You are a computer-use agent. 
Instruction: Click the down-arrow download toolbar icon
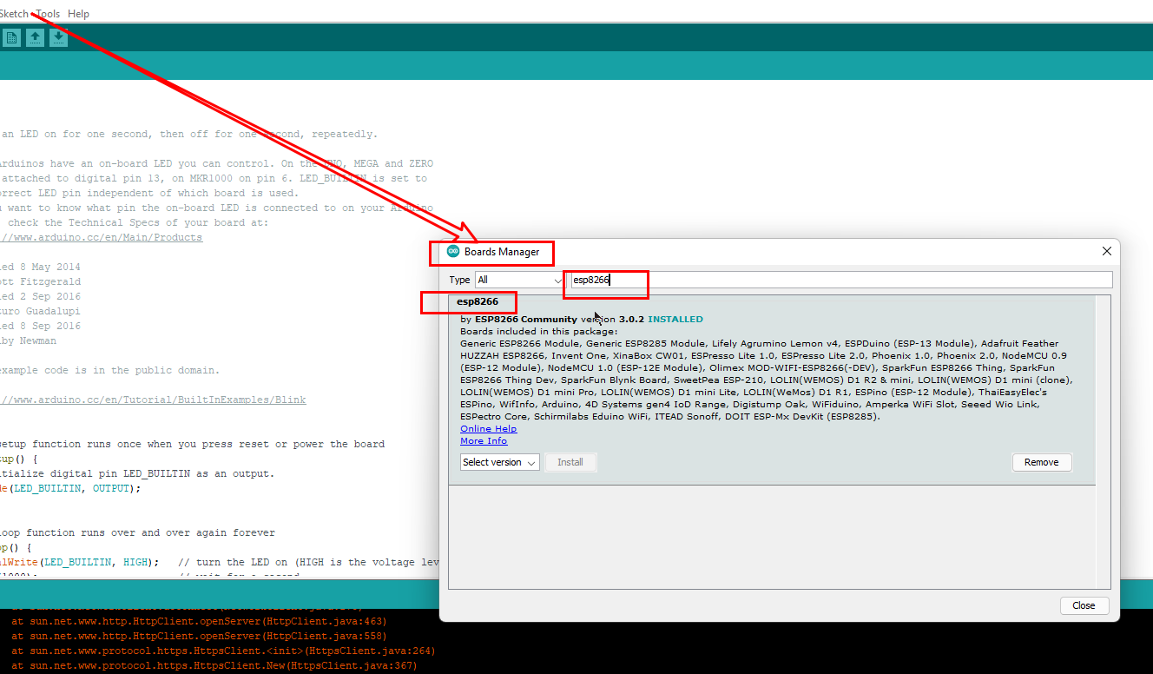58,37
